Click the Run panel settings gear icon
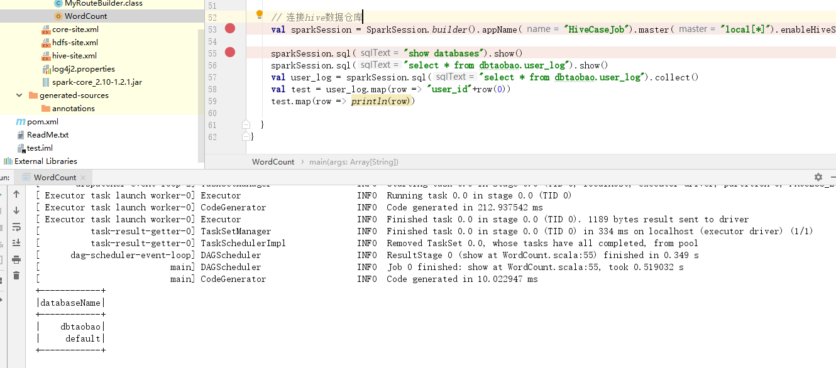 [x=818, y=178]
